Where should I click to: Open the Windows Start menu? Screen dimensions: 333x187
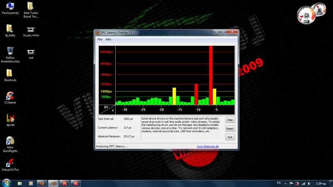pyautogui.click(x=6, y=183)
